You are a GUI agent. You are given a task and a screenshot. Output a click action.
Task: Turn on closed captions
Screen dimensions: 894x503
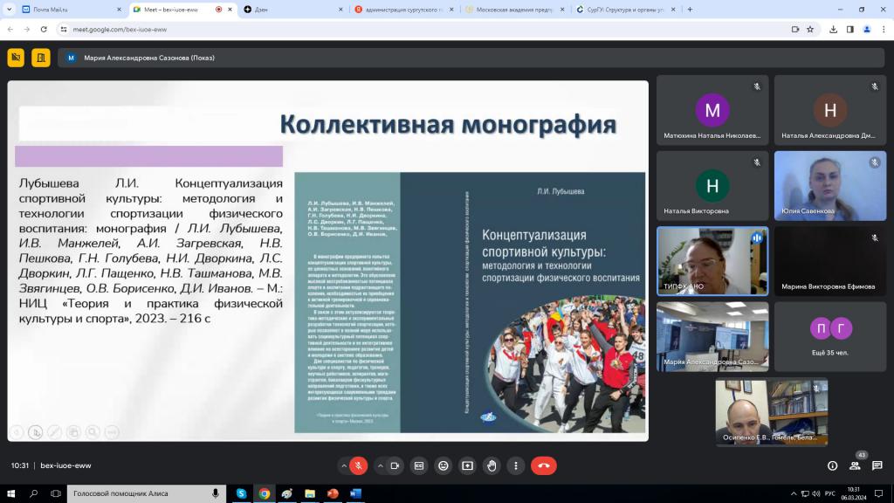tap(419, 465)
